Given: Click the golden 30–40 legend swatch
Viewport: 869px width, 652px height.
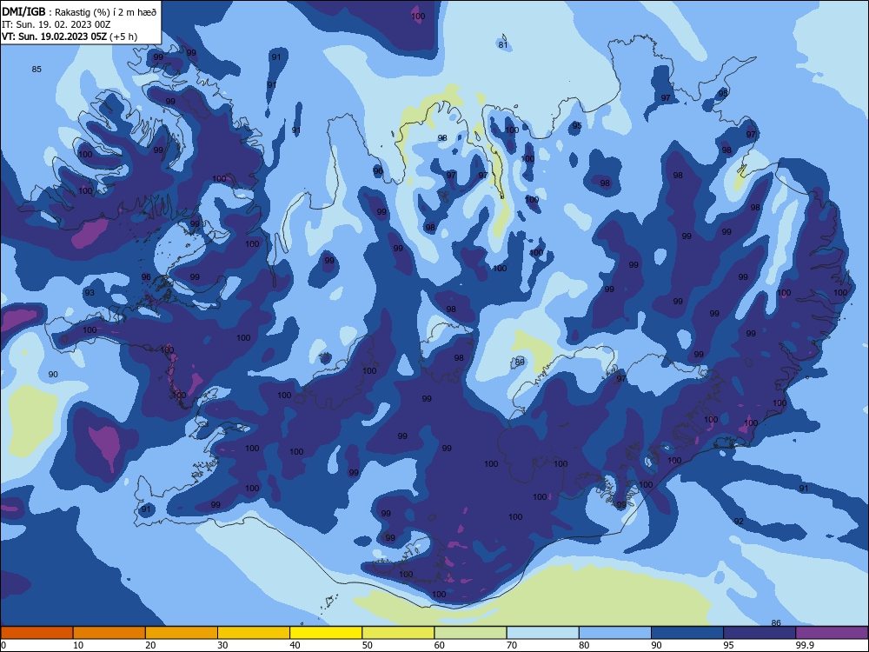Looking at the screenshot, I should click(x=254, y=633).
